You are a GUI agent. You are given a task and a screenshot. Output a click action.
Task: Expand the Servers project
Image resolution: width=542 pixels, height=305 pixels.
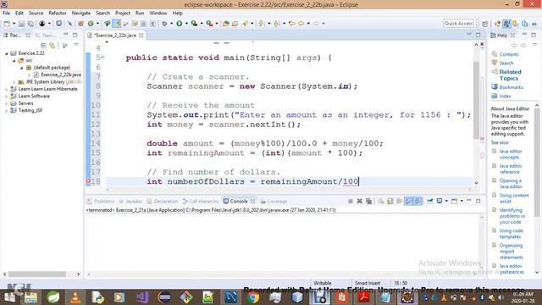tap(7, 103)
